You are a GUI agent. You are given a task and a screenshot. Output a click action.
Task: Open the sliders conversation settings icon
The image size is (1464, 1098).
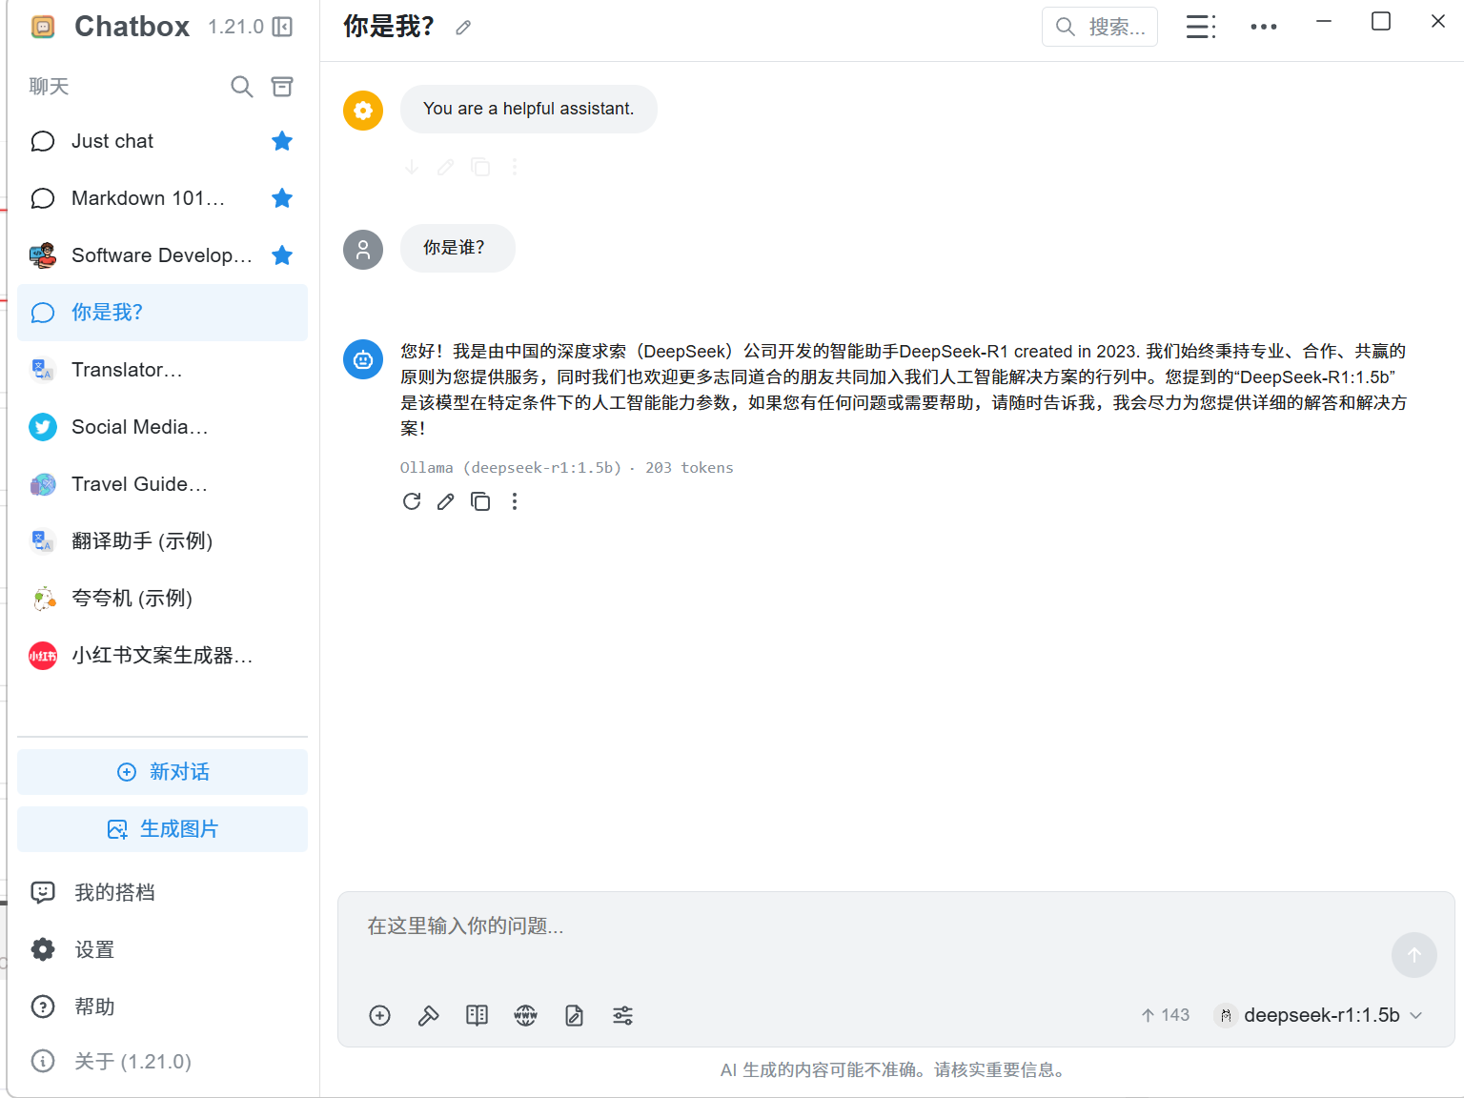622,1016
